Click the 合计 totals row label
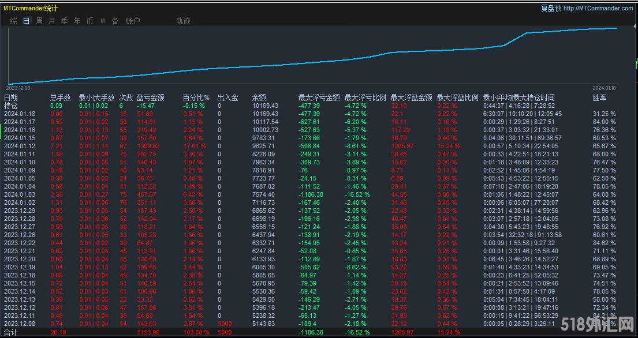Image resolution: width=638 pixels, height=338 pixels. (11, 332)
